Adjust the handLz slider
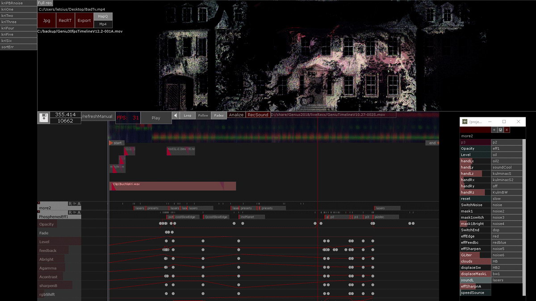The width and height of the screenshot is (536, 301). [x=475, y=173]
